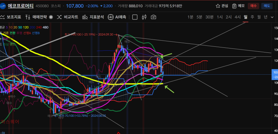Open the AI예측 chip icon
Viewport: 278px width, 134px height.
pos(111,17)
